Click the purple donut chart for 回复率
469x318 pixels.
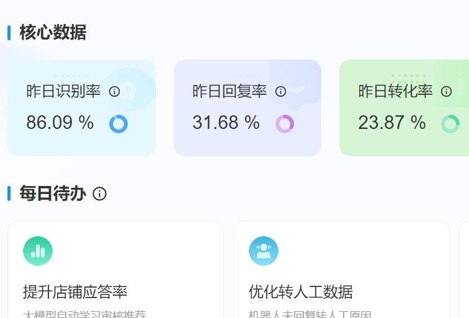click(285, 124)
